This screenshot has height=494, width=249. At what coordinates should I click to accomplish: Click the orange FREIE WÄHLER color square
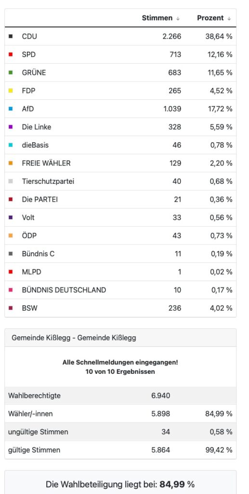click(x=11, y=163)
